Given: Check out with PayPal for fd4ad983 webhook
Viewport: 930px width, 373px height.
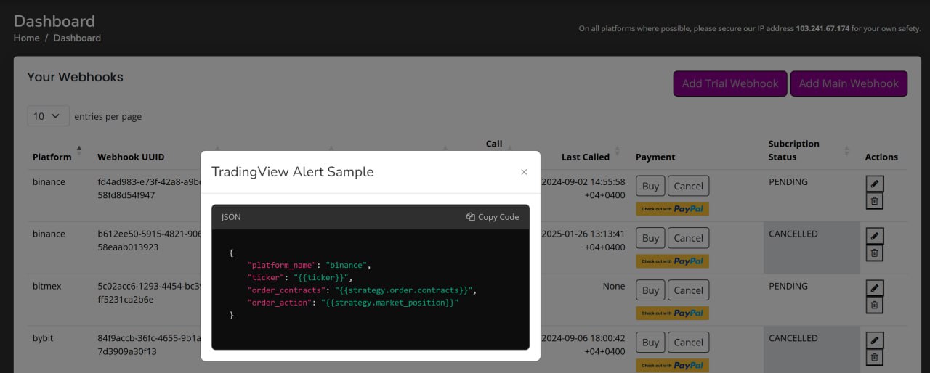Looking at the screenshot, I should point(672,209).
